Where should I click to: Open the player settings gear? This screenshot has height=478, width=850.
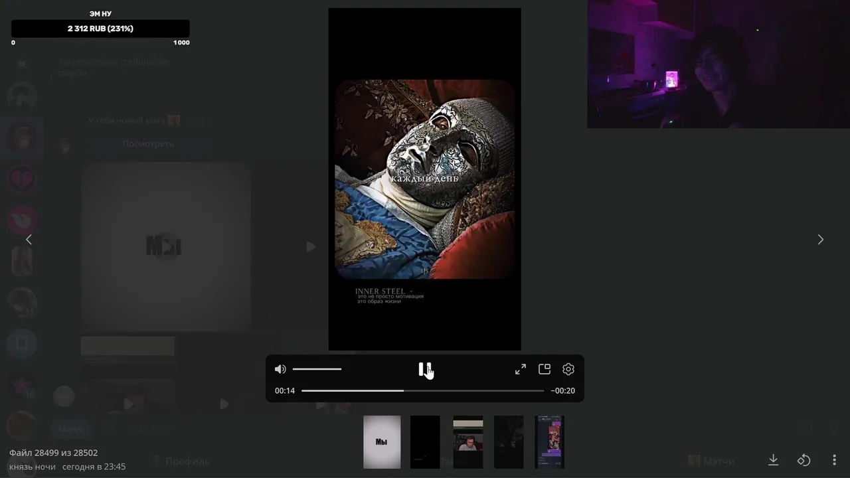[x=568, y=369]
